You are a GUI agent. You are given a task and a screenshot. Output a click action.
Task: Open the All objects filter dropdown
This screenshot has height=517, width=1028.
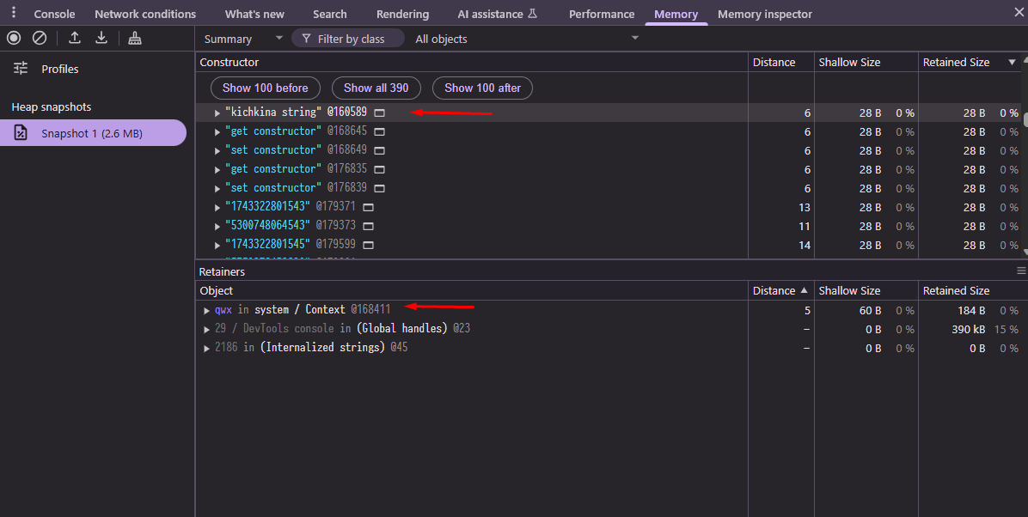pyautogui.click(x=526, y=39)
